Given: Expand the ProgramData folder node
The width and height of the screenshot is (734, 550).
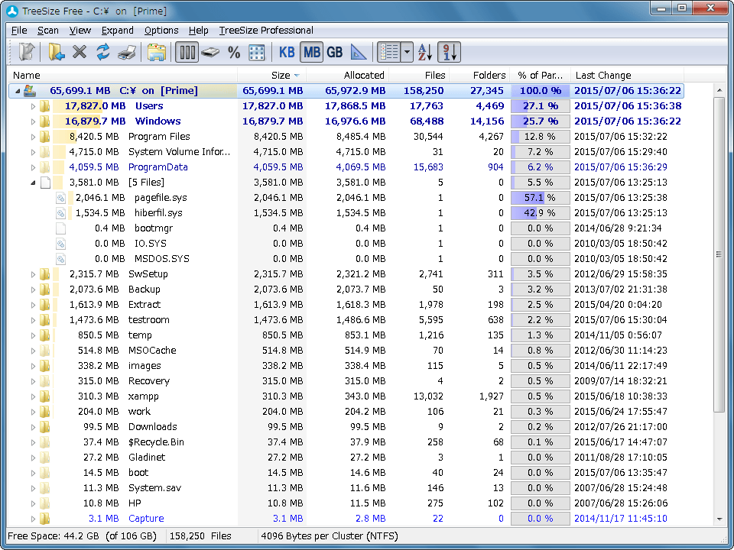Looking at the screenshot, I should click(x=33, y=167).
